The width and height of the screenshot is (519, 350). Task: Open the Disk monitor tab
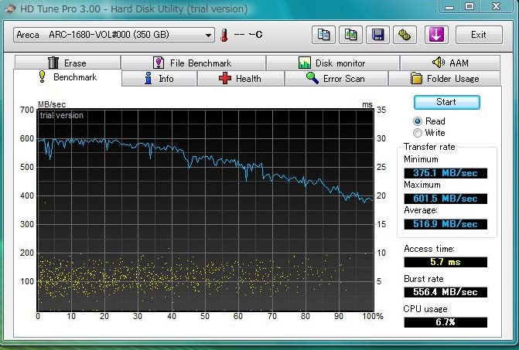(333, 63)
